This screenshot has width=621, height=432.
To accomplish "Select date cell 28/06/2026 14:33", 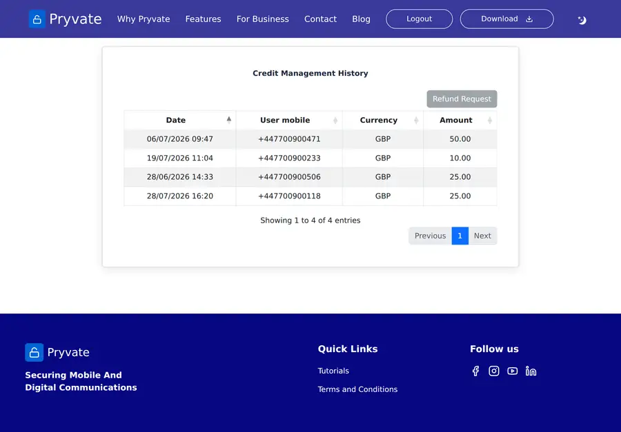I will click(180, 177).
